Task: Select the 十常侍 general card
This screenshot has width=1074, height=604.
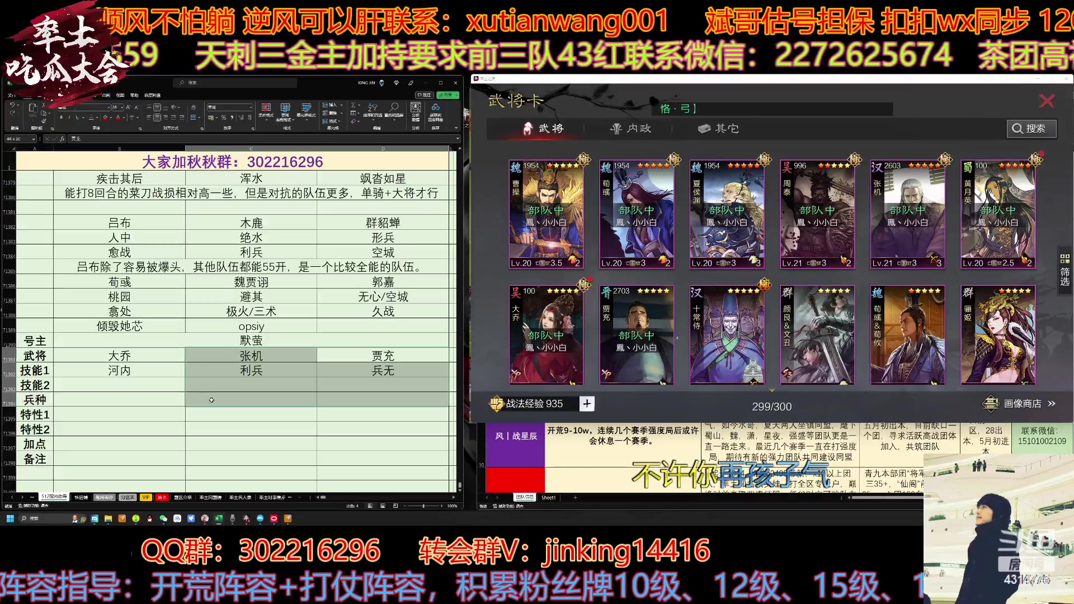Action: [727, 334]
